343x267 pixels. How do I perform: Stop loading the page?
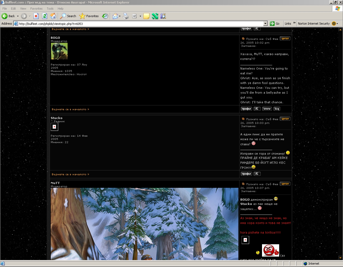[36, 16]
